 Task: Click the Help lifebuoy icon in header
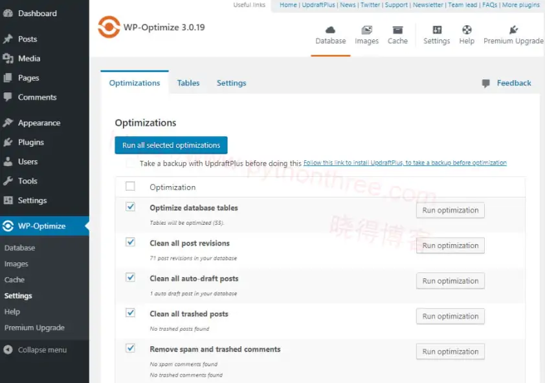pos(467,30)
